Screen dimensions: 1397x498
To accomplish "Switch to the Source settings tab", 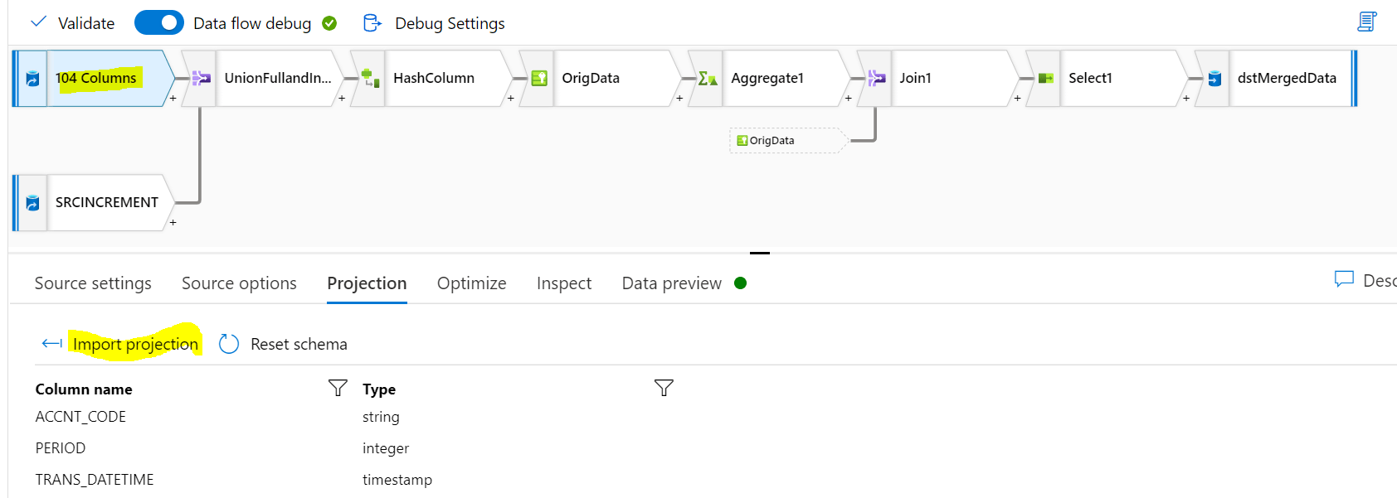I will [x=93, y=283].
